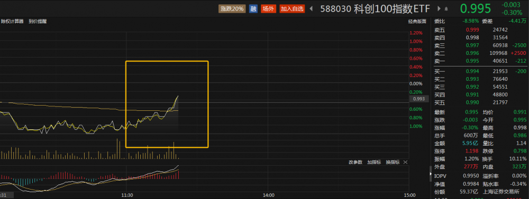Viewport: 529px width, 199px height.
Task: Collapse the right quote panel with arrow handle
Action: (x=430, y=174)
